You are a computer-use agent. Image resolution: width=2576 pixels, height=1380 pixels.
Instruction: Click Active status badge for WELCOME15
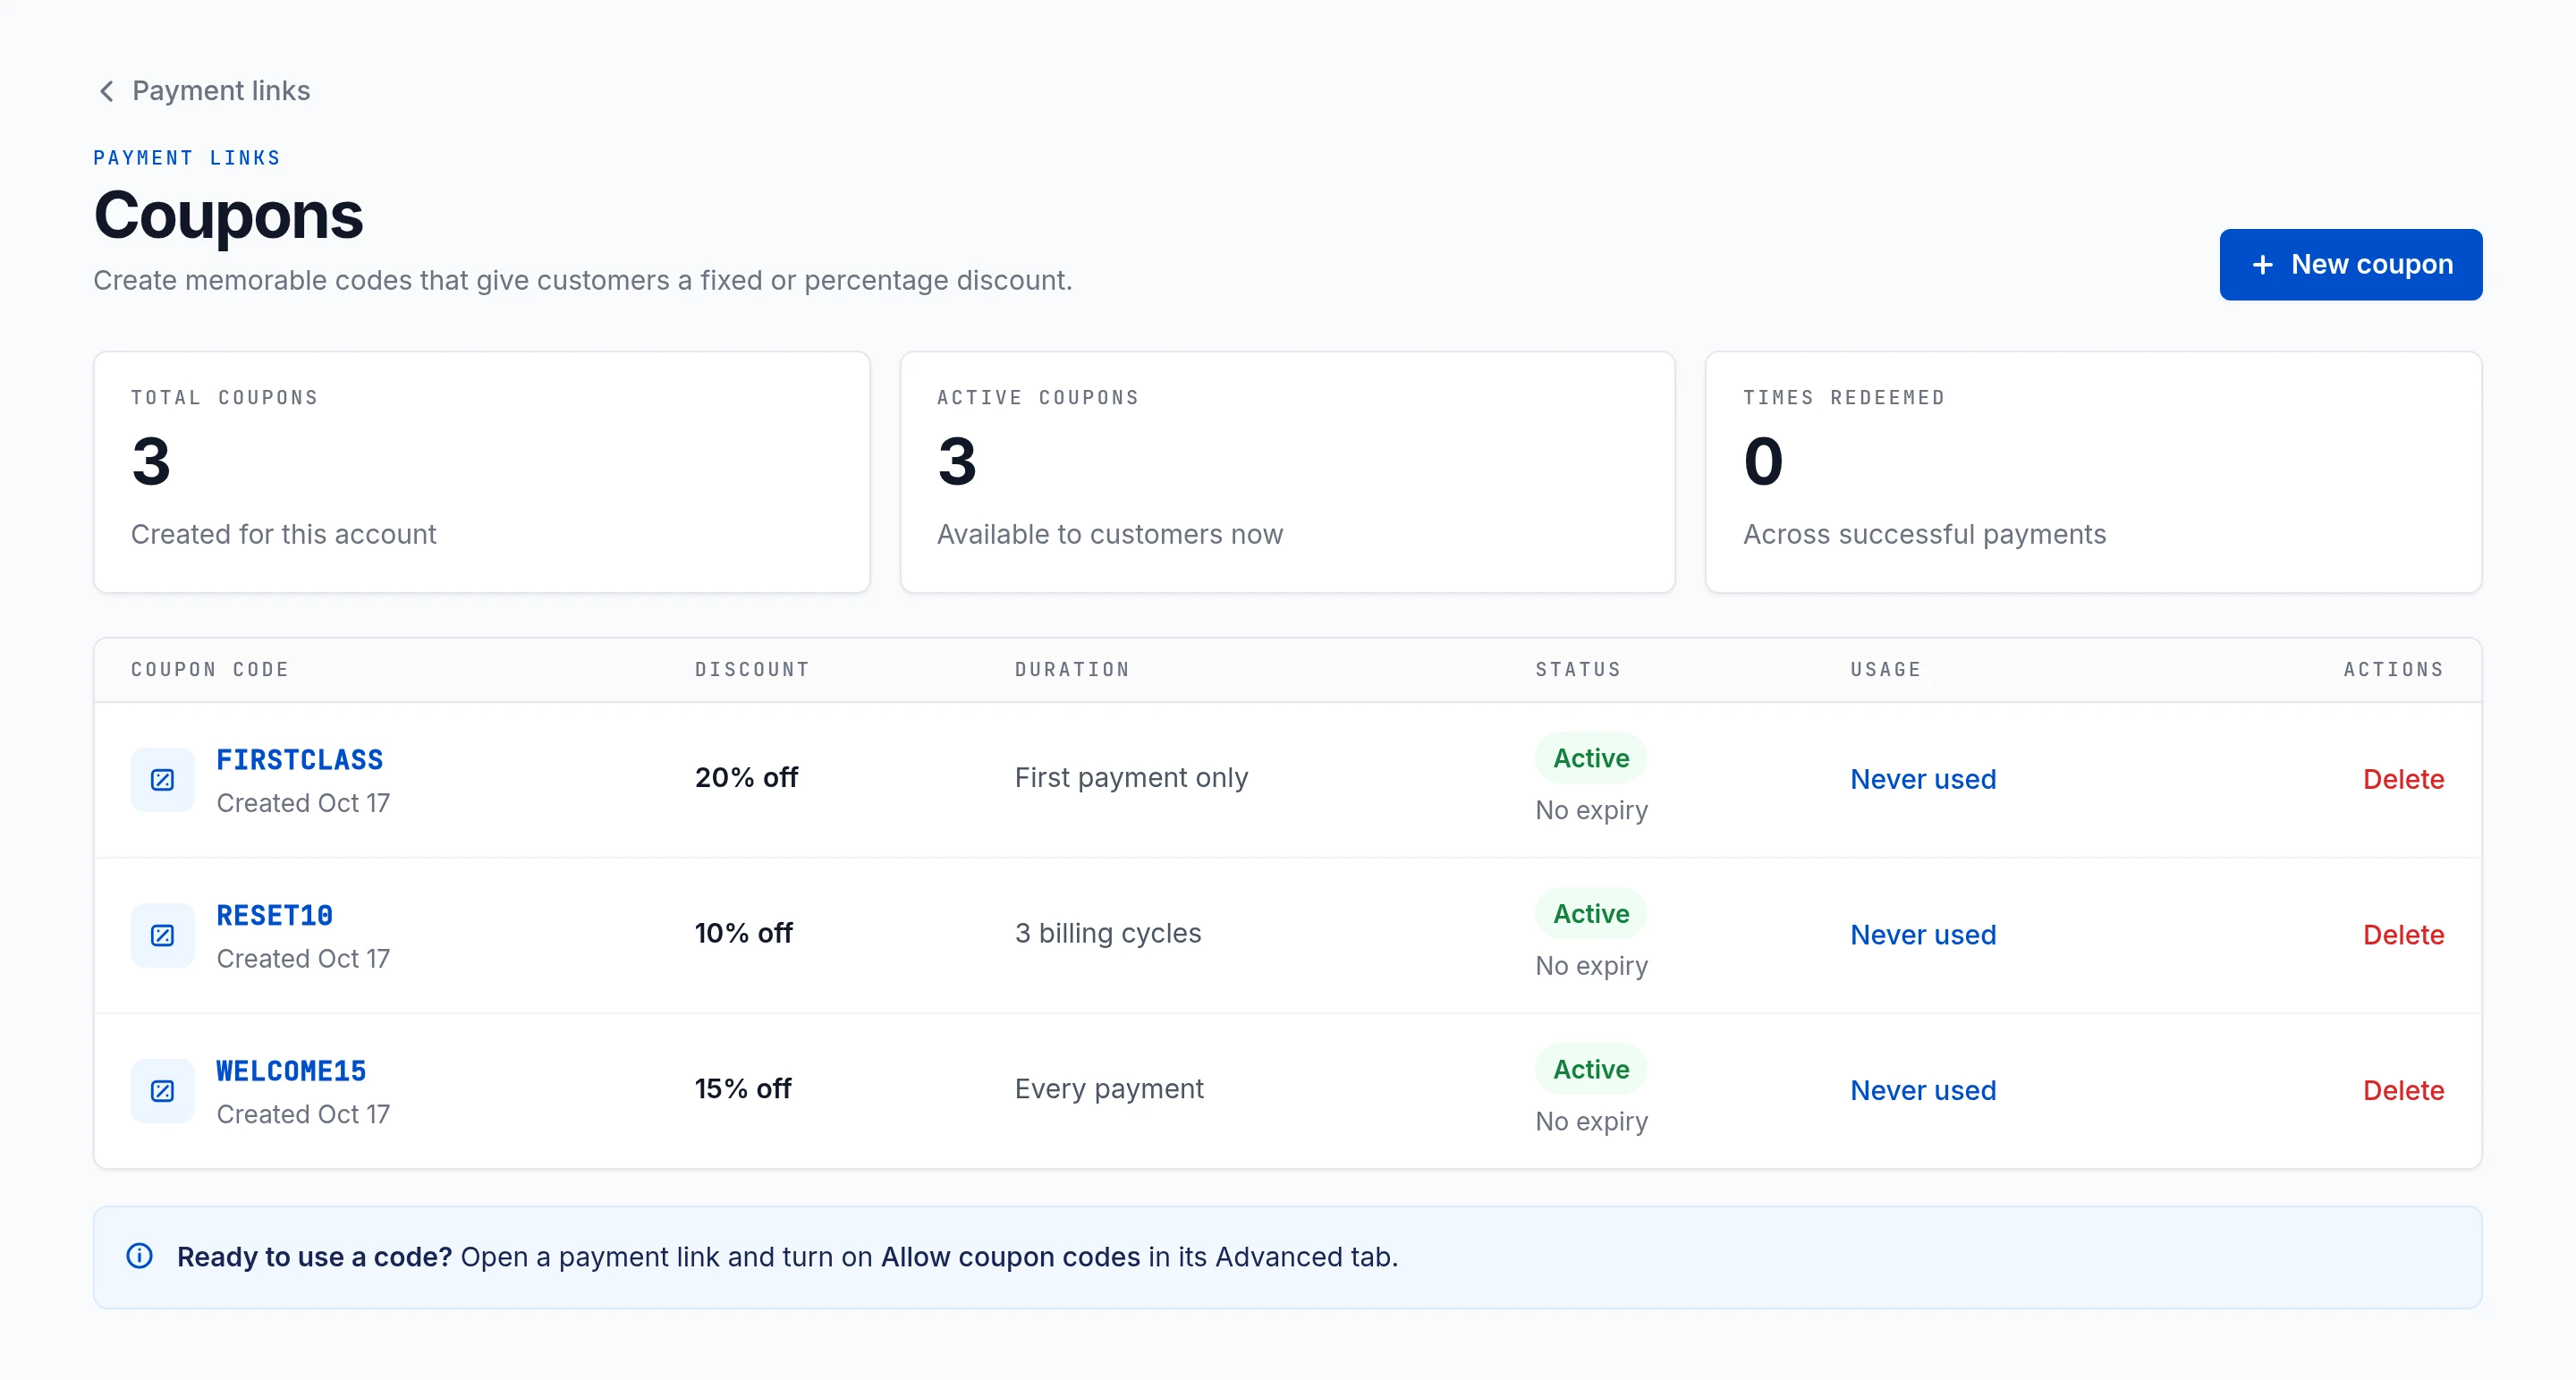(x=1590, y=1070)
